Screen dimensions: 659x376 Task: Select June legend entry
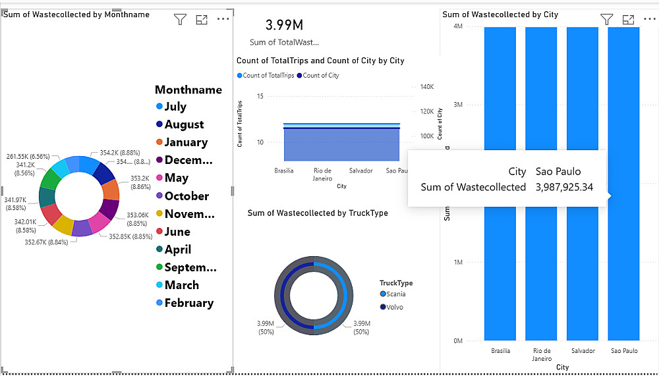[x=173, y=232]
